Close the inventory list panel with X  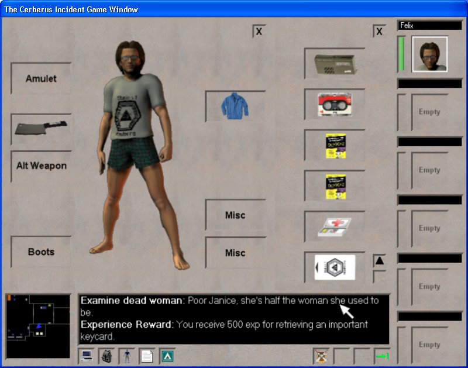[379, 32]
